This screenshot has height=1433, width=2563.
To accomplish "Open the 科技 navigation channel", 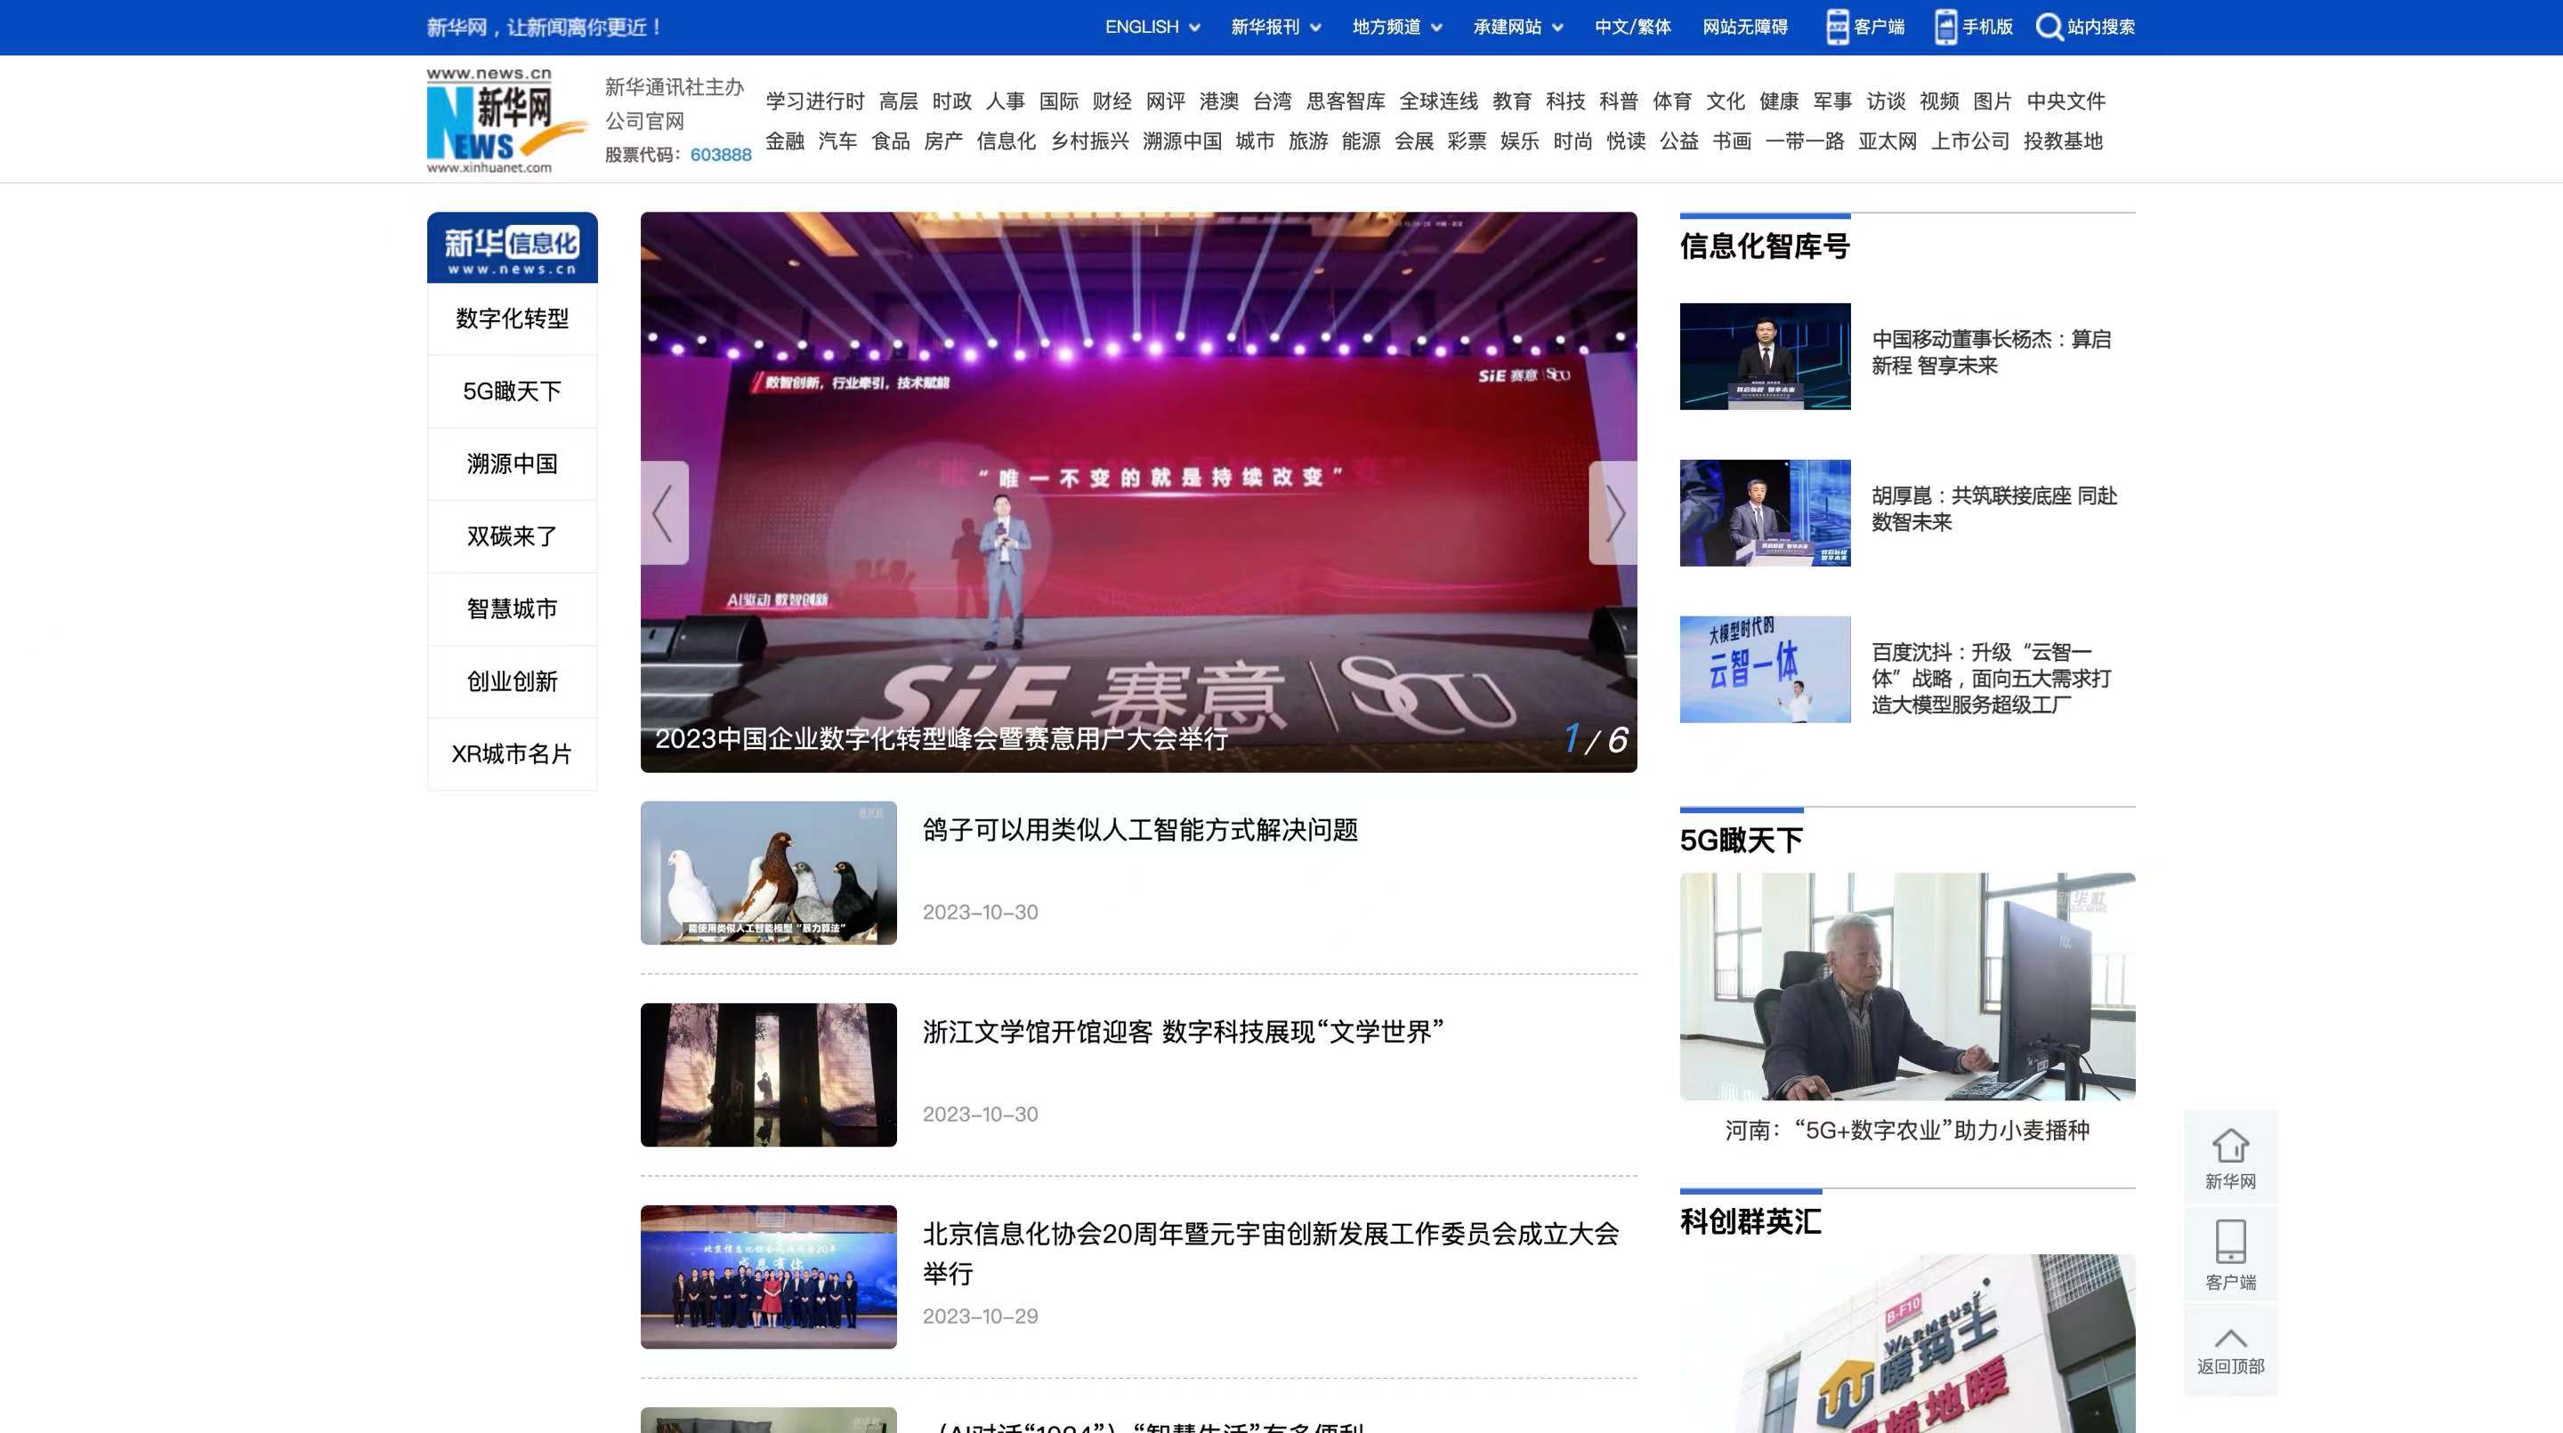I will tap(1564, 101).
